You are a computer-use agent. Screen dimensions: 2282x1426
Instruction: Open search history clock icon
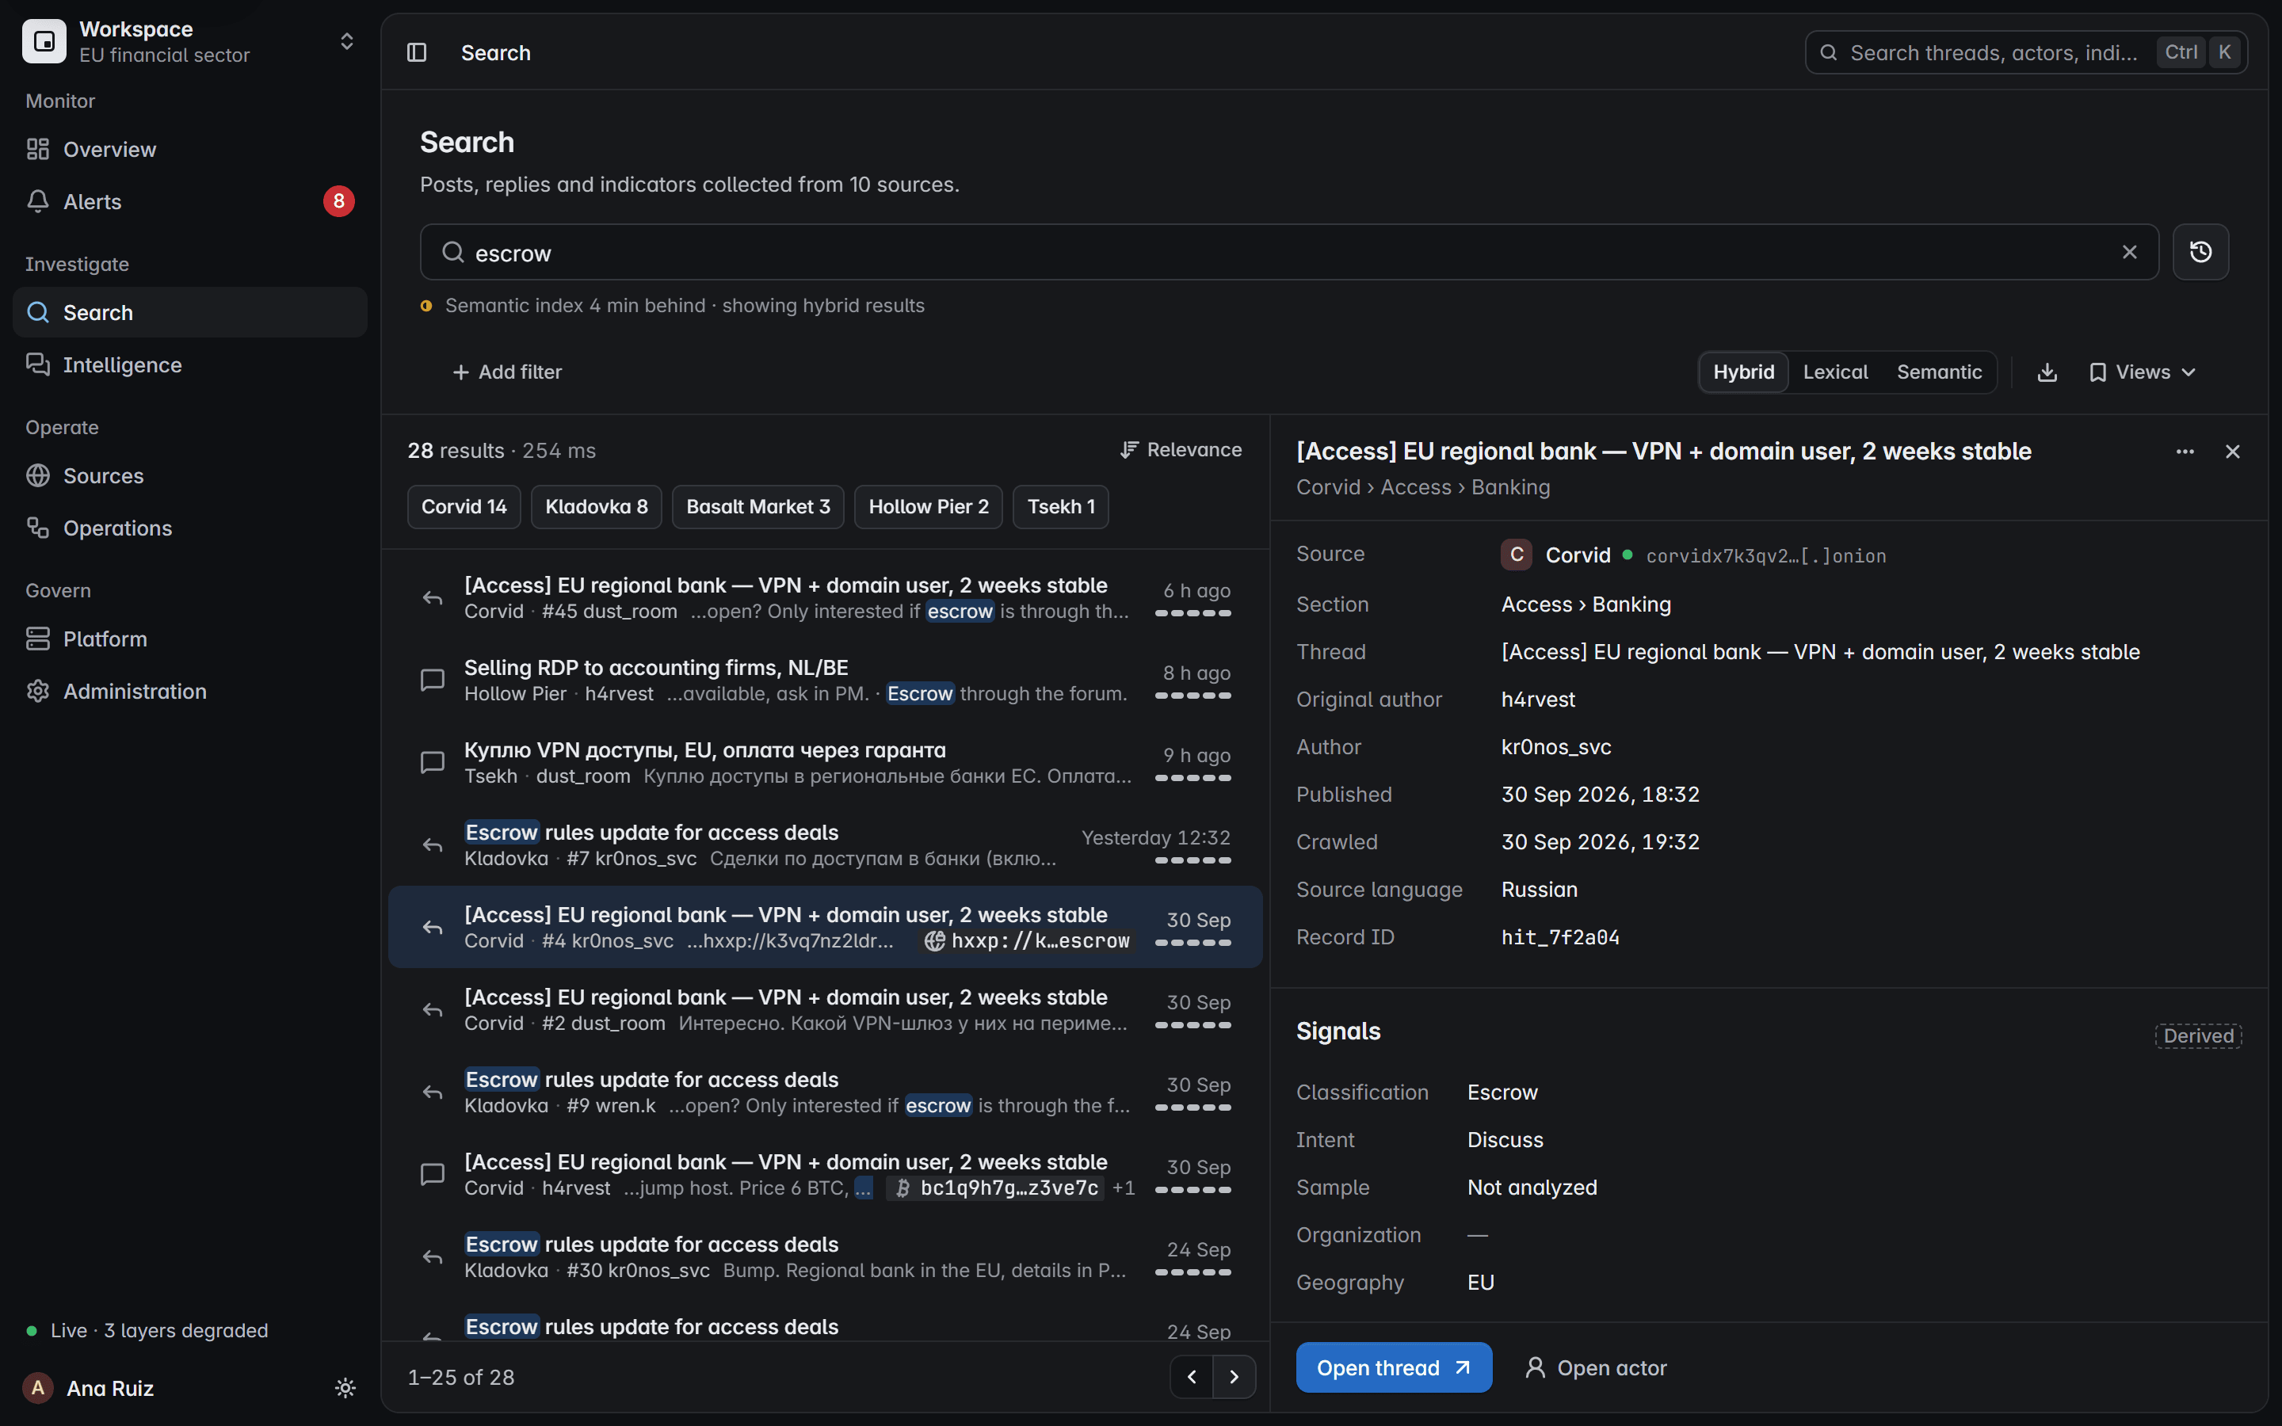click(2200, 252)
